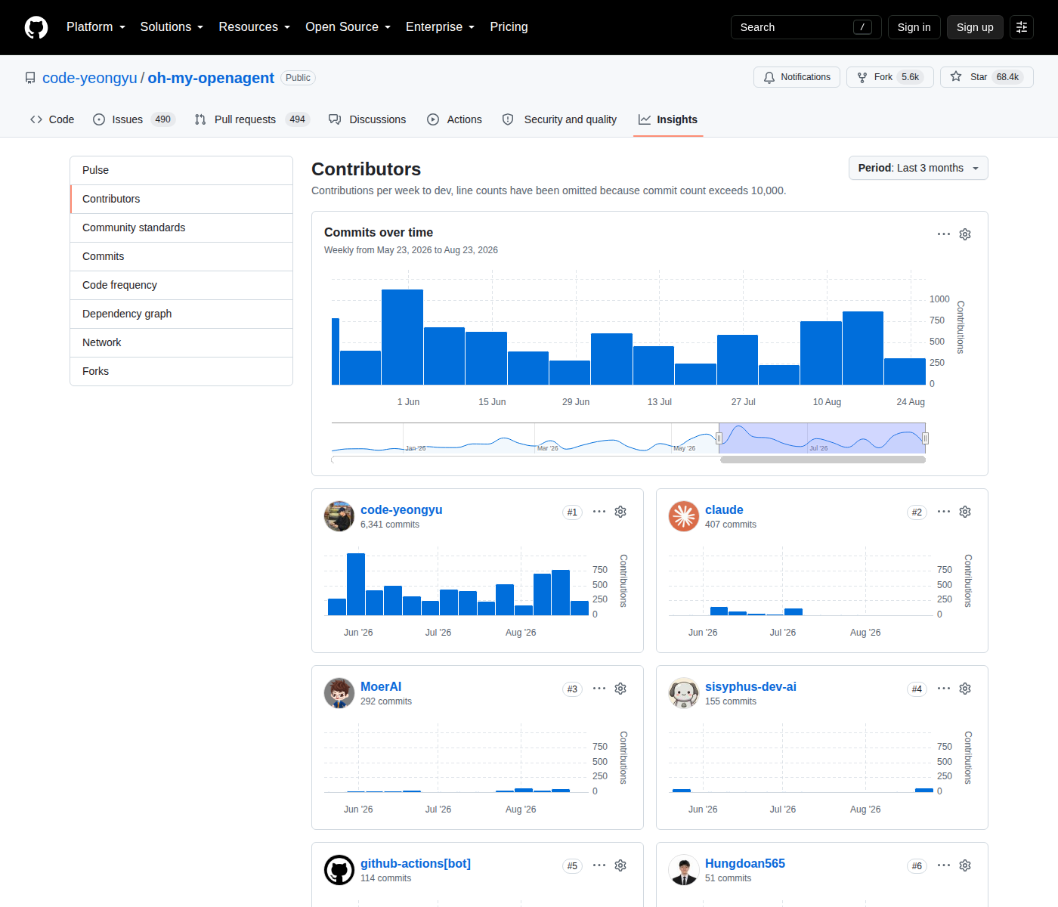Image resolution: width=1058 pixels, height=907 pixels.
Task: Open claude contributor profile link
Action: [724, 510]
